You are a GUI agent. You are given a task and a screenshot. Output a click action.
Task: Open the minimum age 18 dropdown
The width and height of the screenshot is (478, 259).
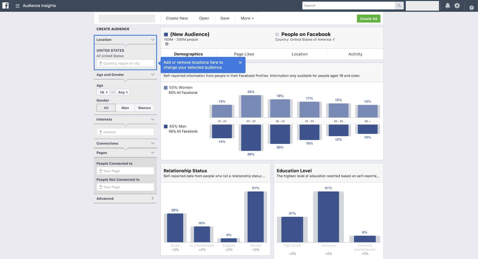103,92
